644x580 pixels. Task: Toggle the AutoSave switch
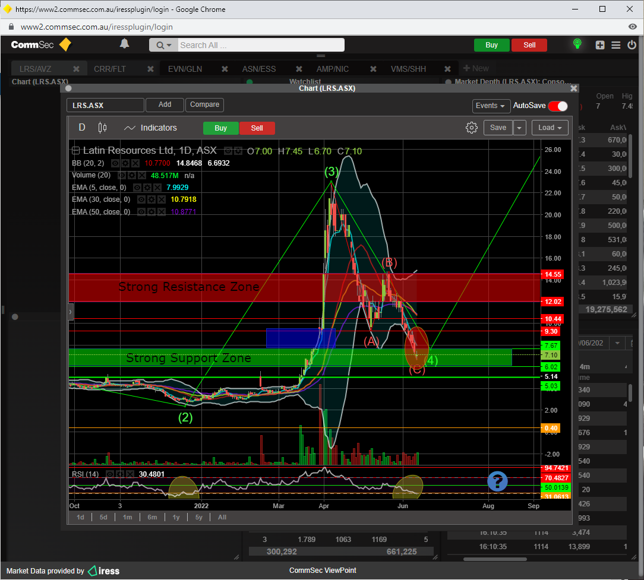[x=557, y=106]
